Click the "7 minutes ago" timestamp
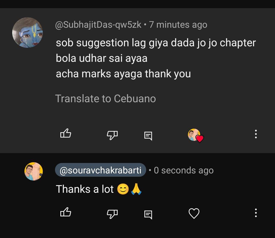 click(x=178, y=25)
